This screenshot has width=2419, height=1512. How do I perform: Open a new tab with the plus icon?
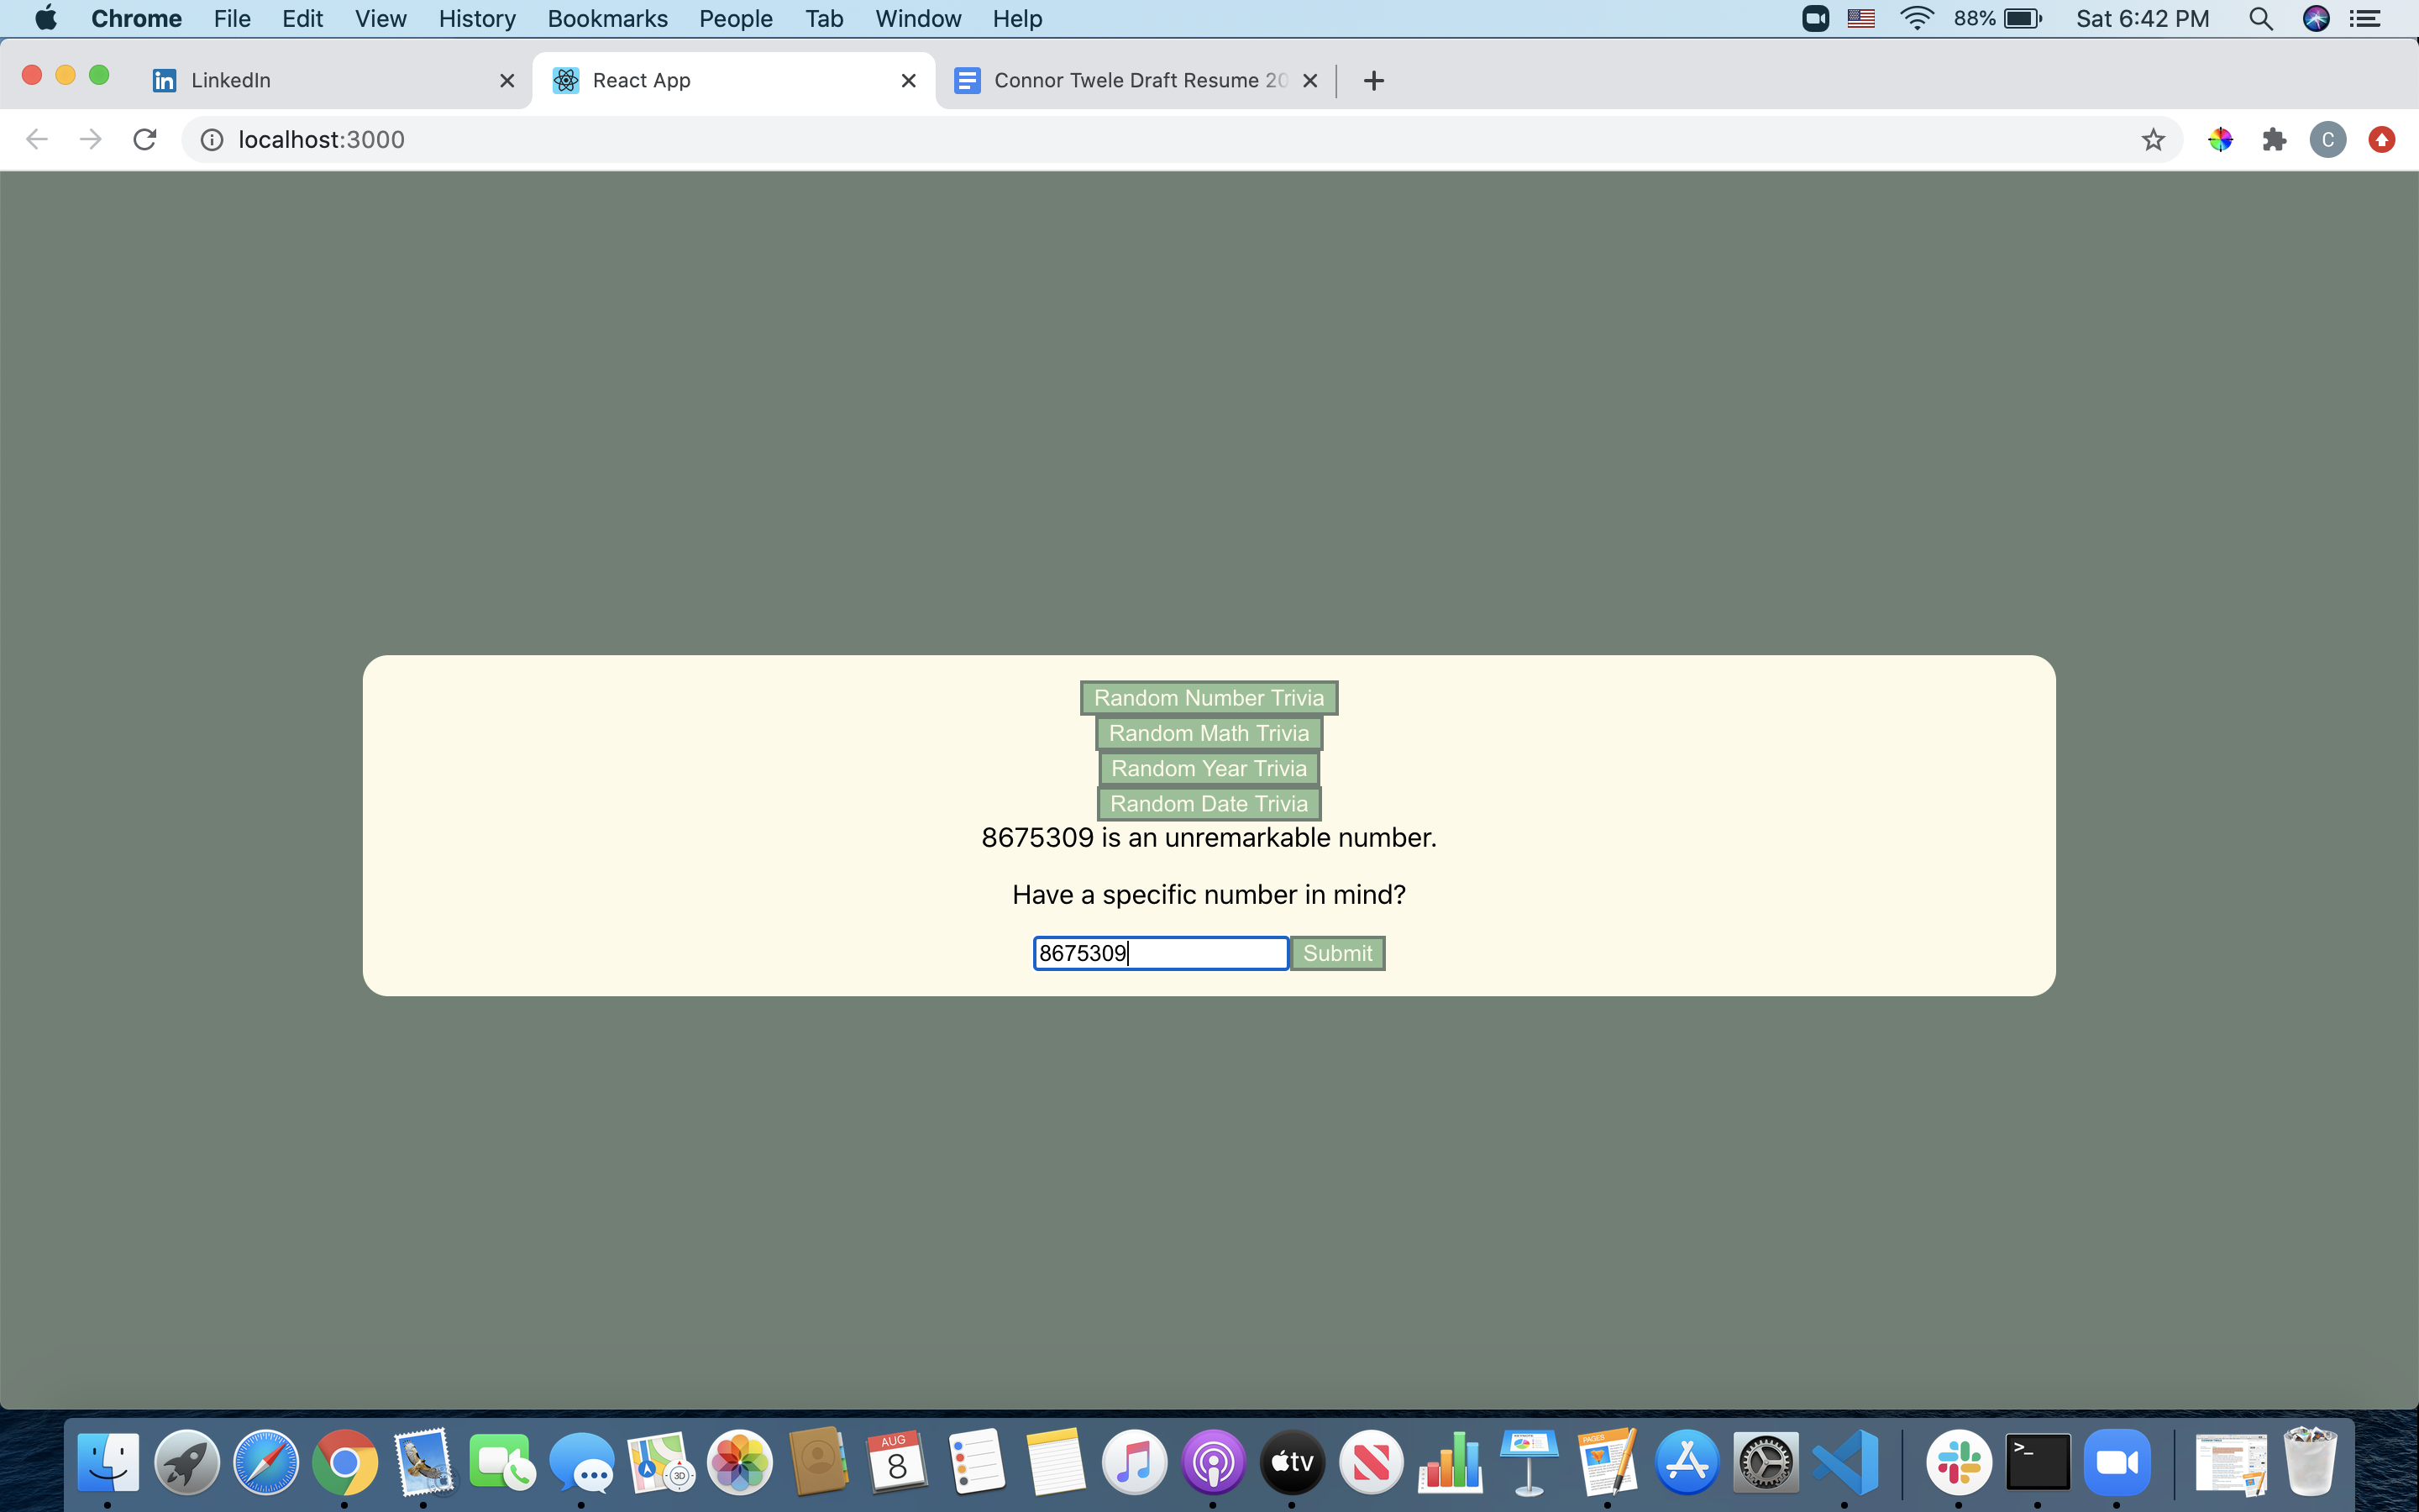tap(1373, 80)
